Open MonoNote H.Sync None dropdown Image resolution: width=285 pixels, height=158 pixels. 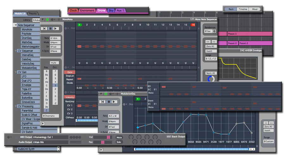point(55,51)
